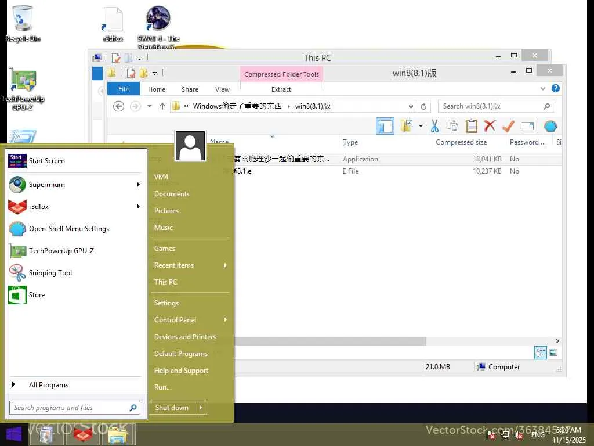Open Classic Explorer settings shell icon
This screenshot has height=446, width=594.
tap(550, 126)
